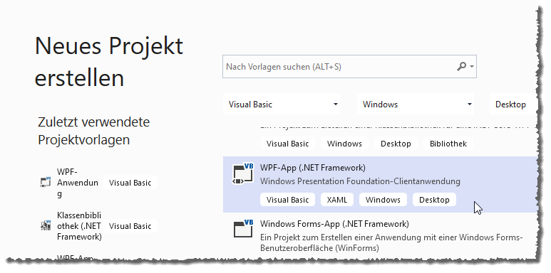The height and width of the screenshot is (273, 551).
Task: Focus the Nach Vorlagen suchen field
Action: pos(349,66)
